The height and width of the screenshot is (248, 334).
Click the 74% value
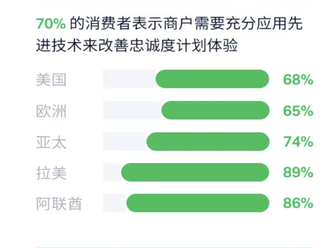point(298,142)
